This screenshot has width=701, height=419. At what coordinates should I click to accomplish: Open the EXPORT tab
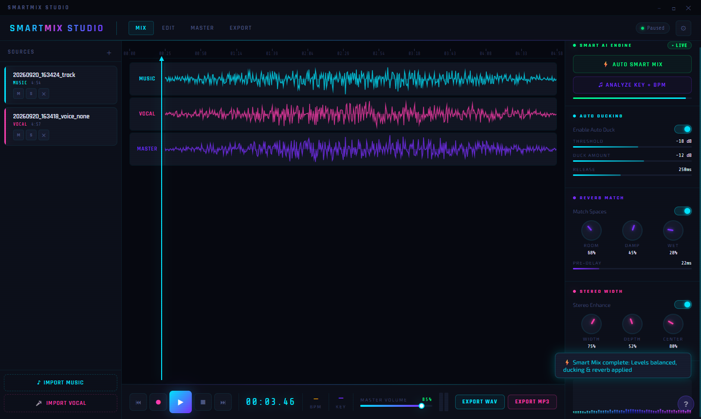240,28
